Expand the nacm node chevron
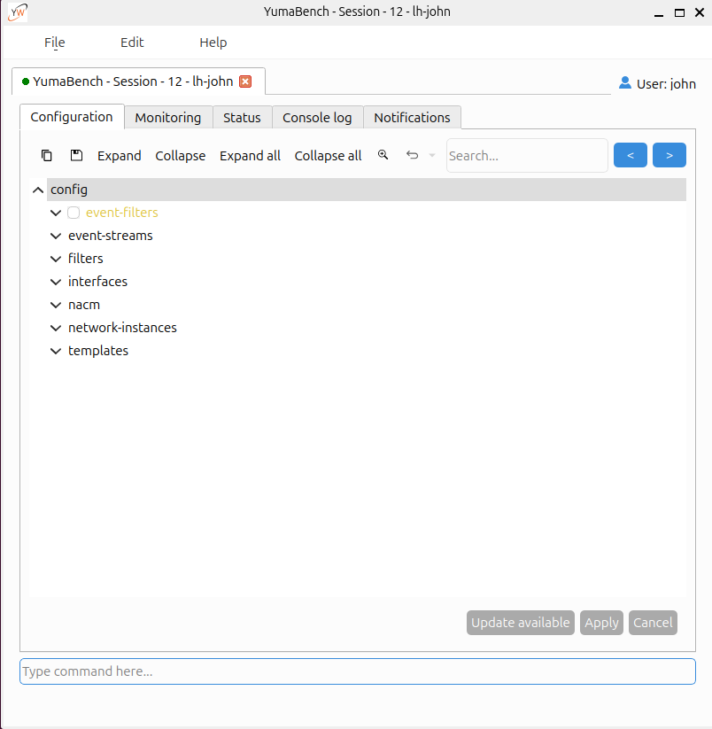The image size is (712, 729). [x=56, y=305]
